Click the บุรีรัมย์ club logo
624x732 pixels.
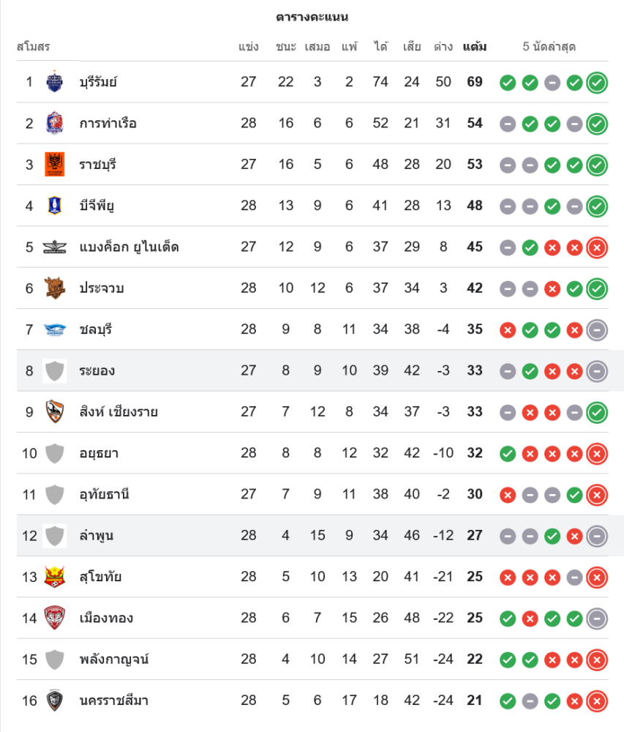55,81
